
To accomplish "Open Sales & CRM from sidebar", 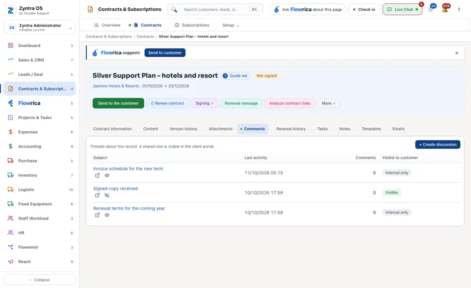I will pos(39,60).
